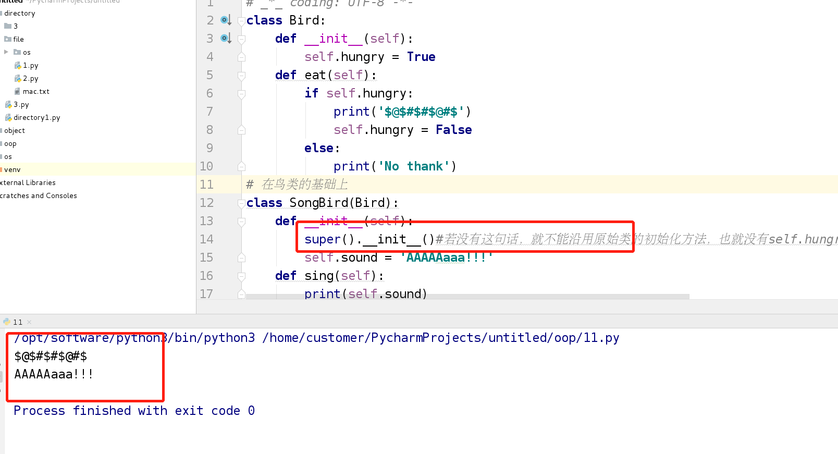Select top-level 'os' folder below oop
838x454 pixels.
[x=8, y=157]
